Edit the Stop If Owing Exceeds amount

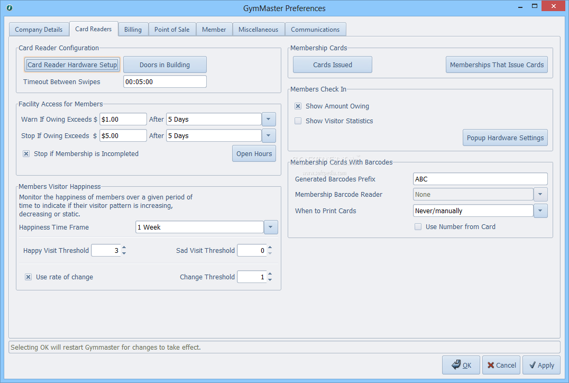tap(123, 136)
